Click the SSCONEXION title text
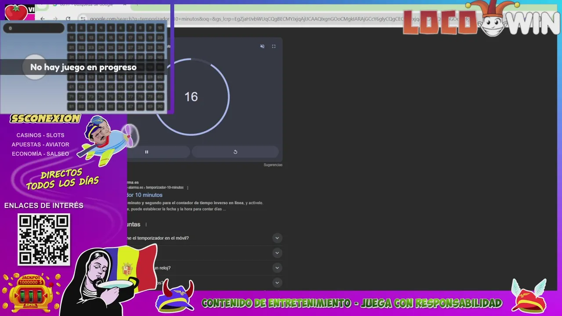Viewport: 562px width, 316px height. pos(45,118)
